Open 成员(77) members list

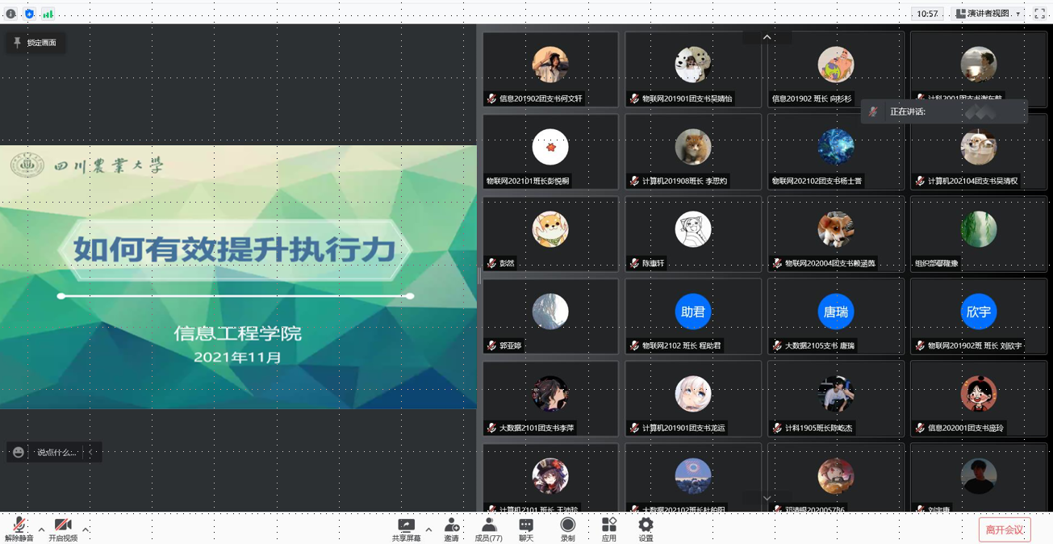pos(488,529)
